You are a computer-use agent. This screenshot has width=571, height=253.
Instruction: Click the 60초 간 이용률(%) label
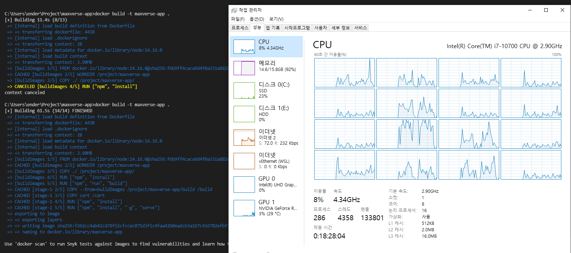[330, 55]
